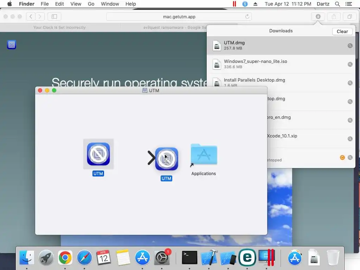Open Calendar from the Dock
The width and height of the screenshot is (360, 270).
(104, 258)
